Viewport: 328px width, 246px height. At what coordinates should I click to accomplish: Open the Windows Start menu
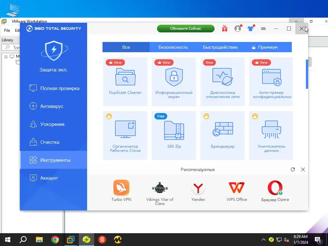8,240
